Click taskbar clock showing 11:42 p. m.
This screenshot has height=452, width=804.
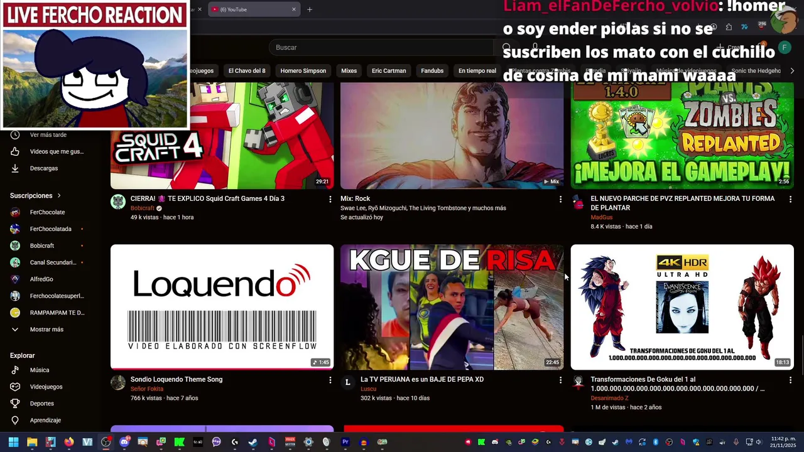[783, 442]
